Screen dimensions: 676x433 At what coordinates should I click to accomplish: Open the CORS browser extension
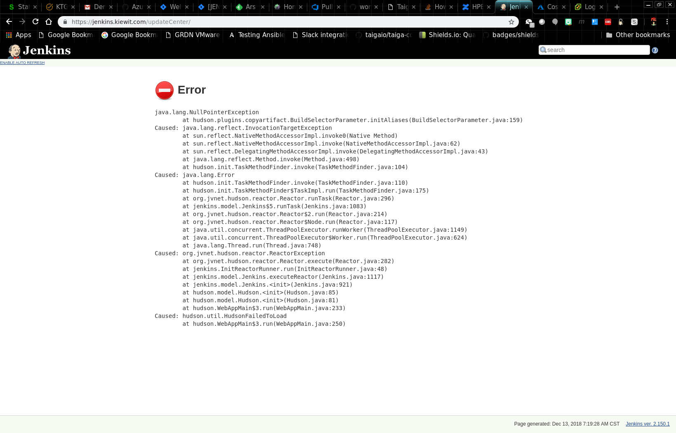[x=608, y=22]
